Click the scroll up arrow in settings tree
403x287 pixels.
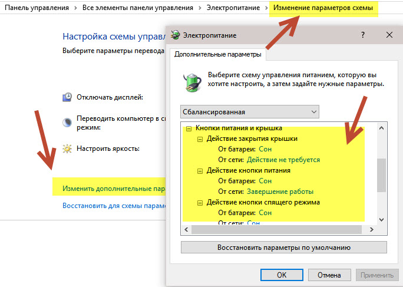381,128
